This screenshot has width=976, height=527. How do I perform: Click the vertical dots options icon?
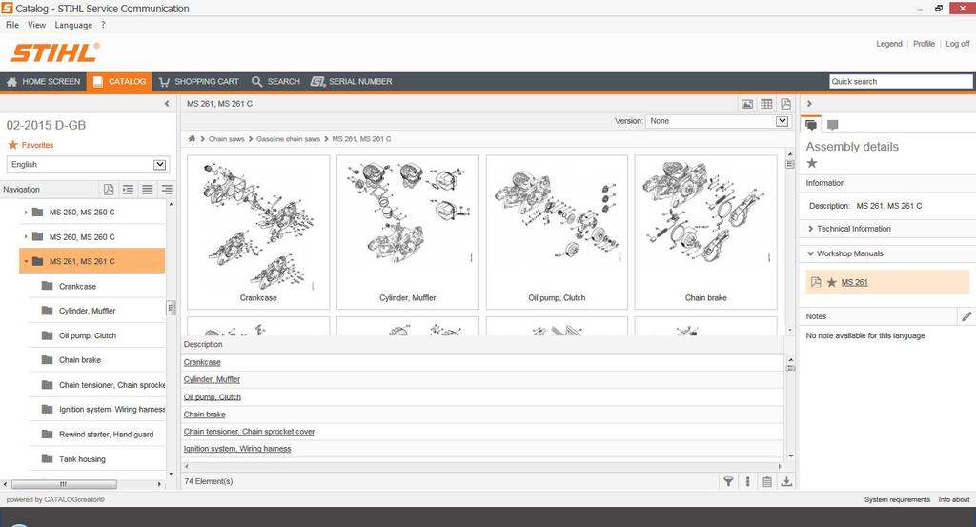click(747, 481)
